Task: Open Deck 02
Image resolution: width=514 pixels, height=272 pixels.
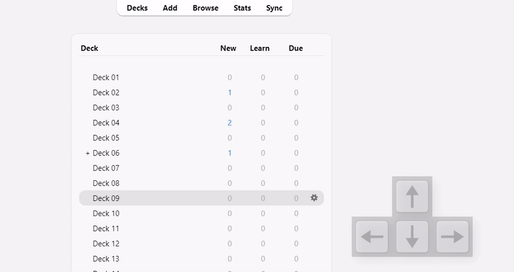Action: coord(106,92)
